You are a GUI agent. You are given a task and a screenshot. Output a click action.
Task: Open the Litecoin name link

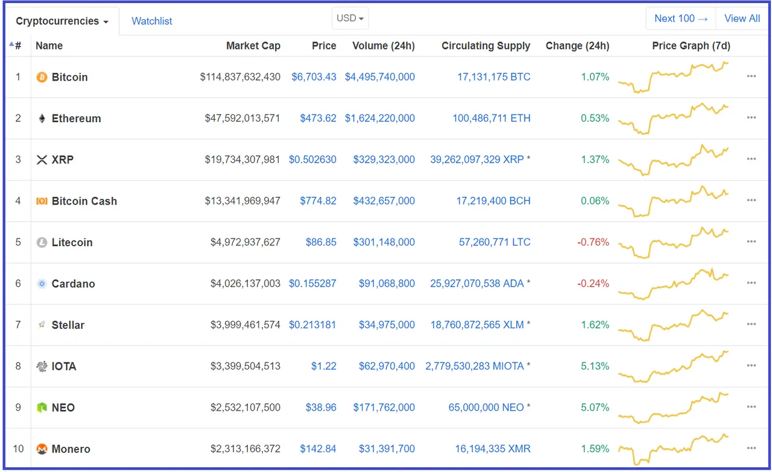pyautogui.click(x=72, y=243)
